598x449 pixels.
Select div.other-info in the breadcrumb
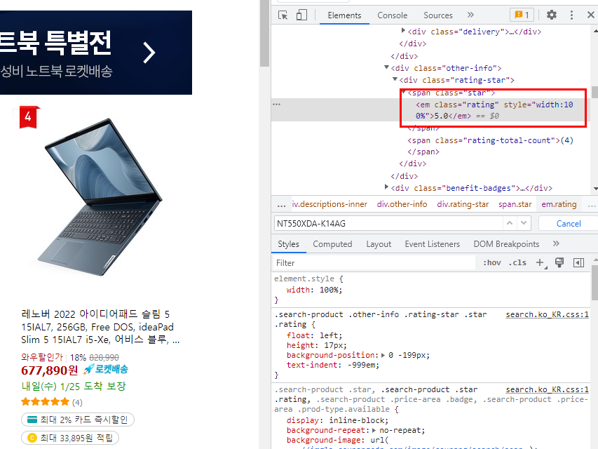point(402,204)
